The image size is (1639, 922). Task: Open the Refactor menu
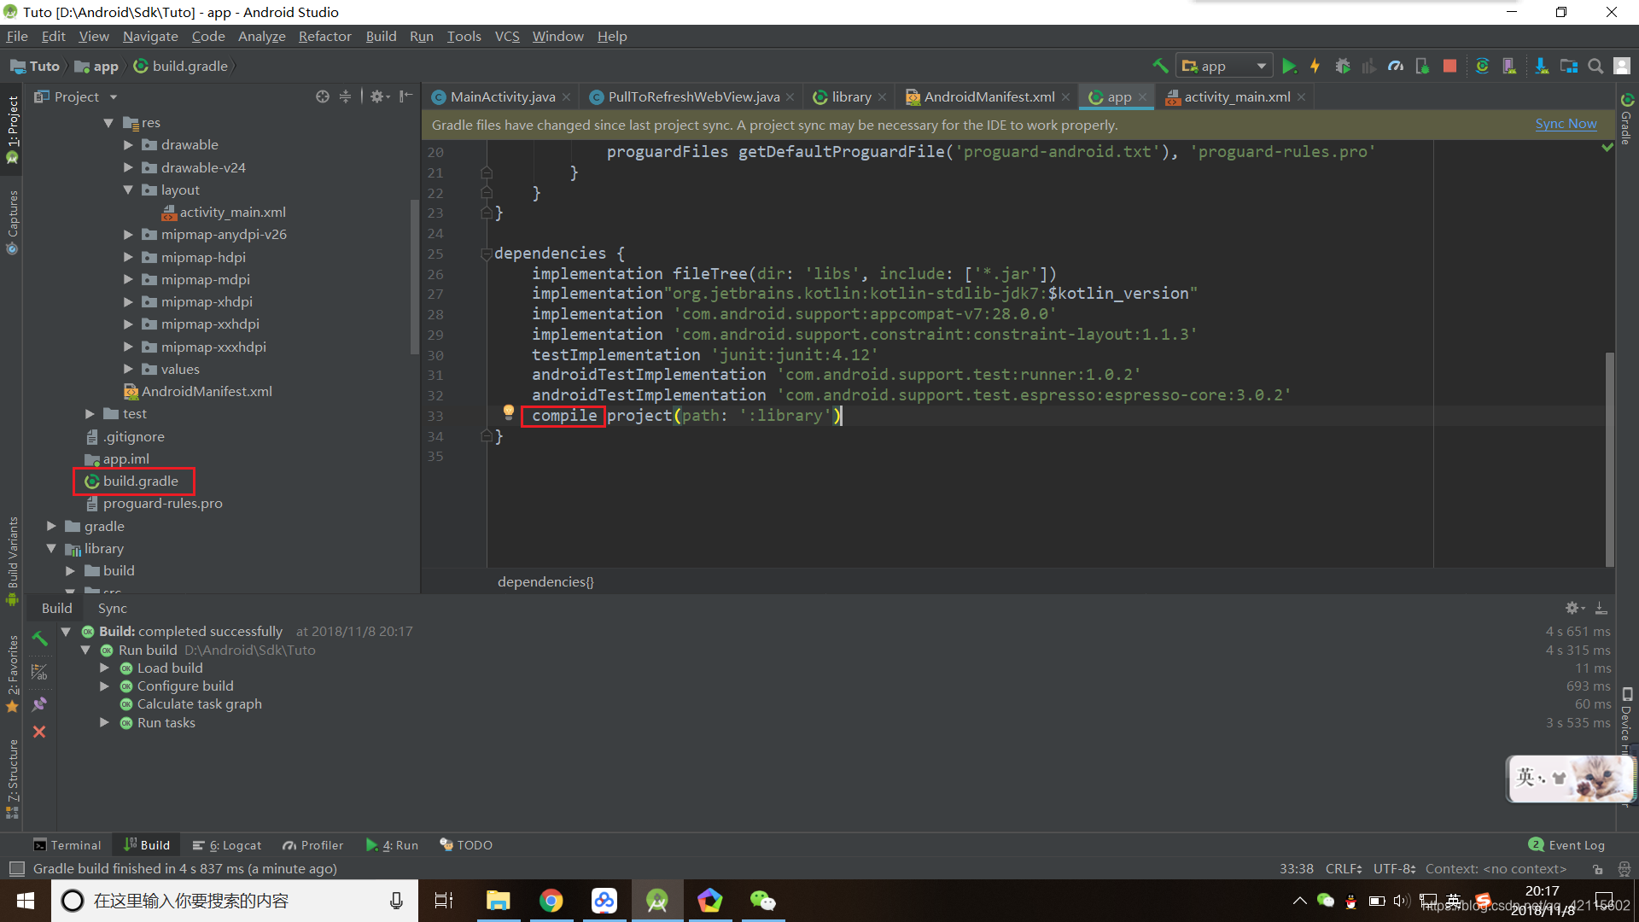click(x=324, y=36)
